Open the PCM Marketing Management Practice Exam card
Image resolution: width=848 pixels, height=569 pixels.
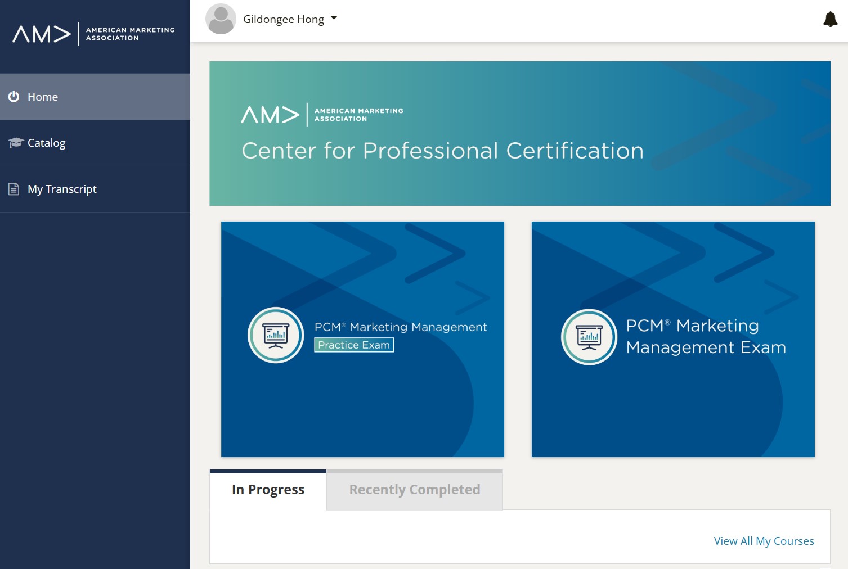pos(362,339)
